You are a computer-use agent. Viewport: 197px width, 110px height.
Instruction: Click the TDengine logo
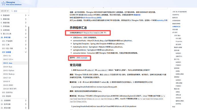(11, 3)
